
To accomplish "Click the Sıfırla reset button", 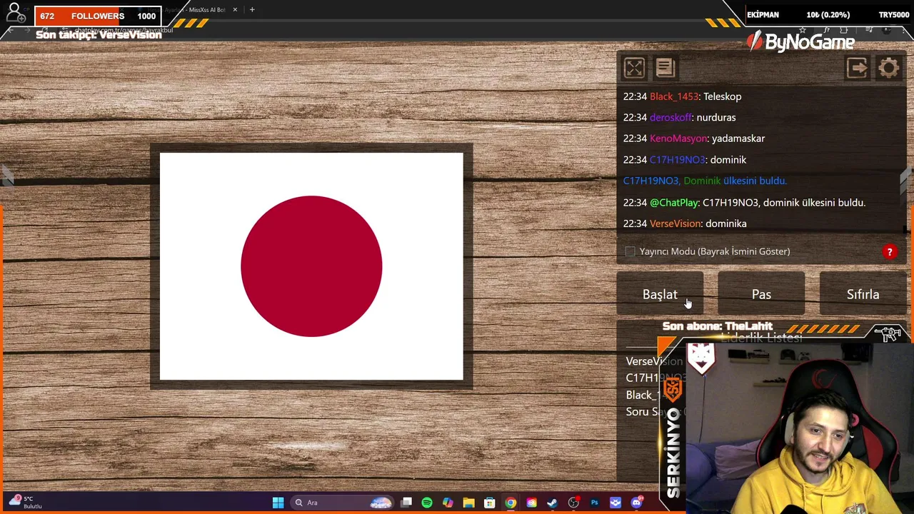I will [863, 294].
